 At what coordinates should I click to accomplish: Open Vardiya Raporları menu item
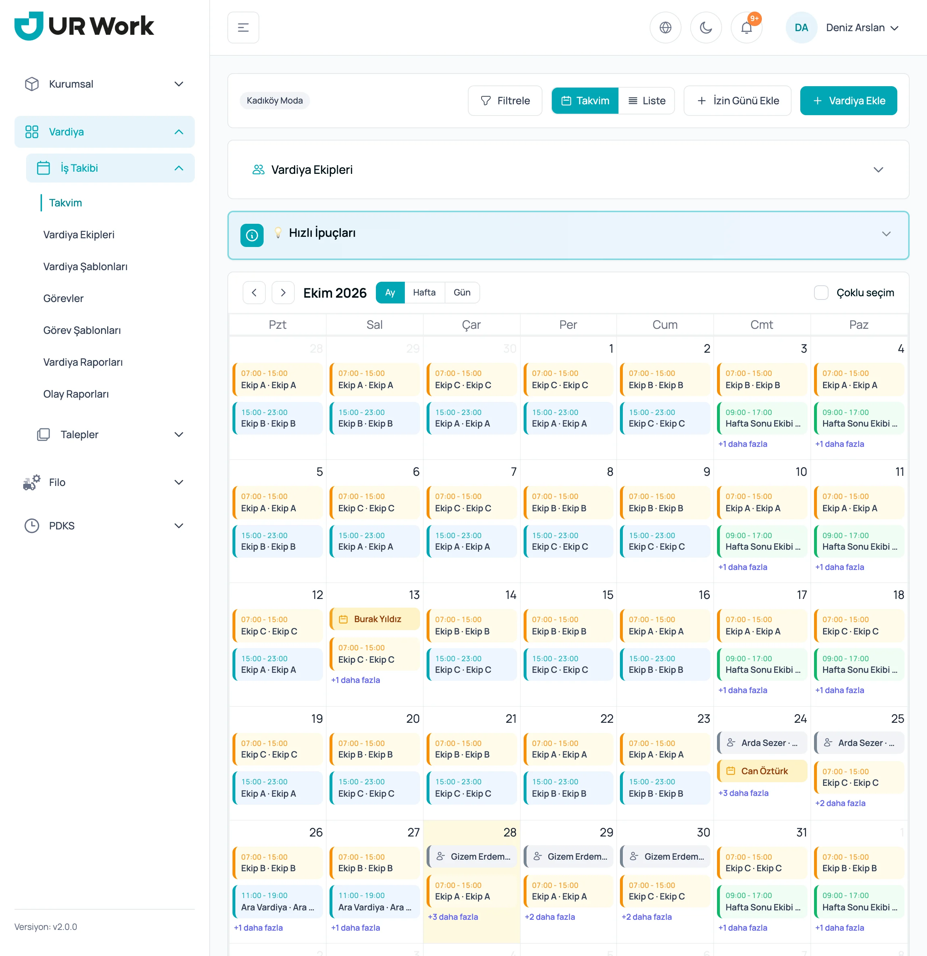[x=83, y=362]
